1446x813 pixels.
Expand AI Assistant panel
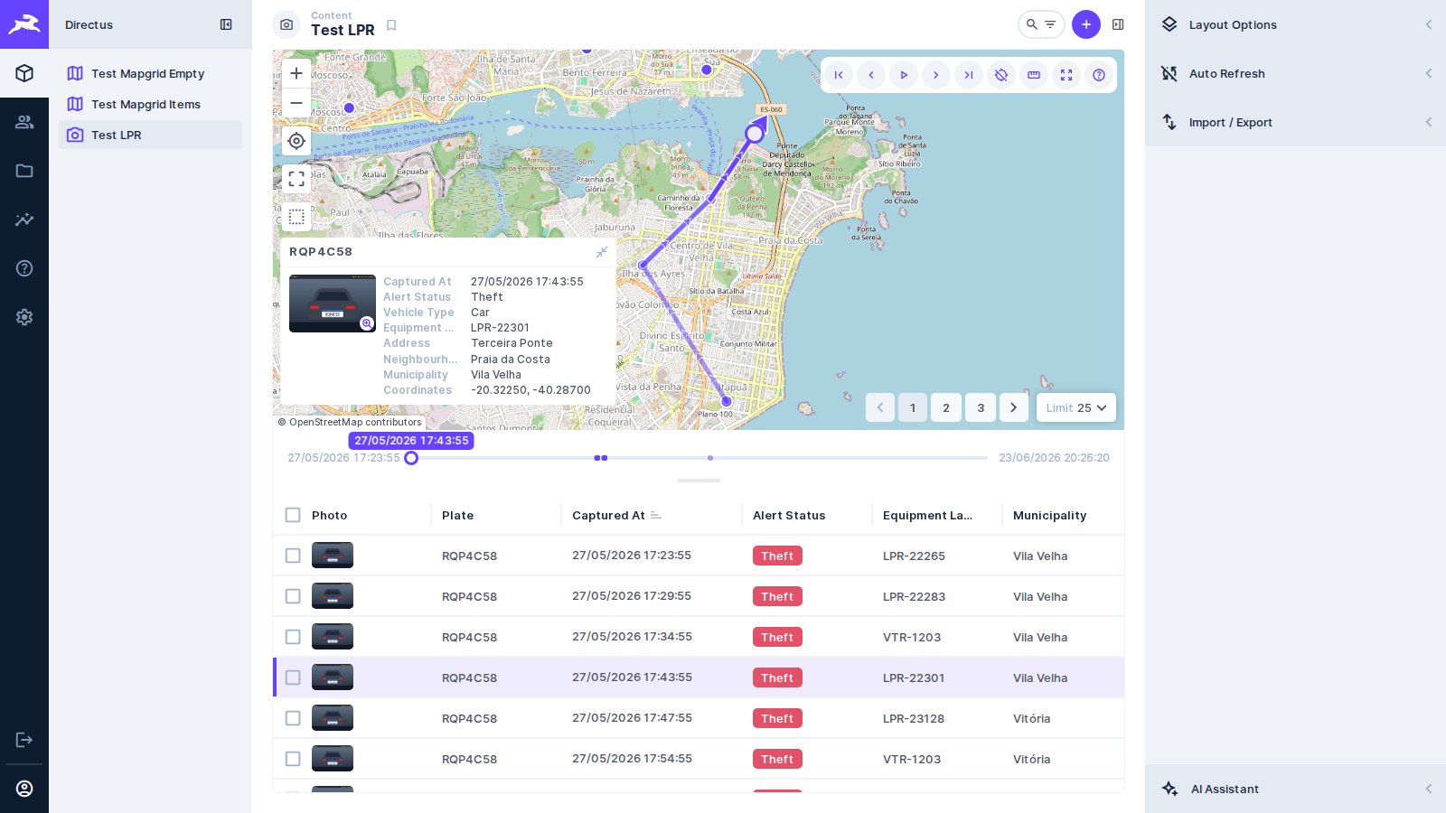[1295, 789]
